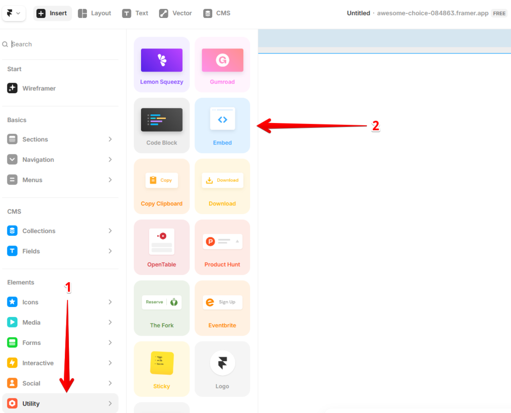Click the Untitled project title
The height and width of the screenshot is (413, 511).
pyautogui.click(x=359, y=13)
